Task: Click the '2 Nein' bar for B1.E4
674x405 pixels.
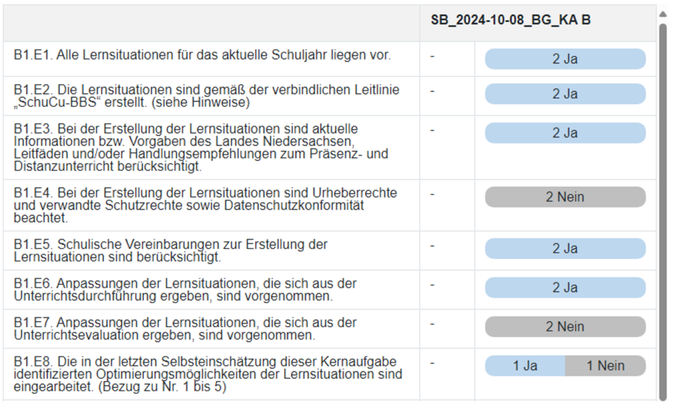Action: coord(565,197)
